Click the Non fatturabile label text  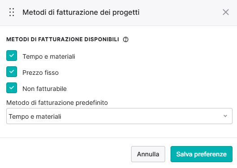[44, 89]
